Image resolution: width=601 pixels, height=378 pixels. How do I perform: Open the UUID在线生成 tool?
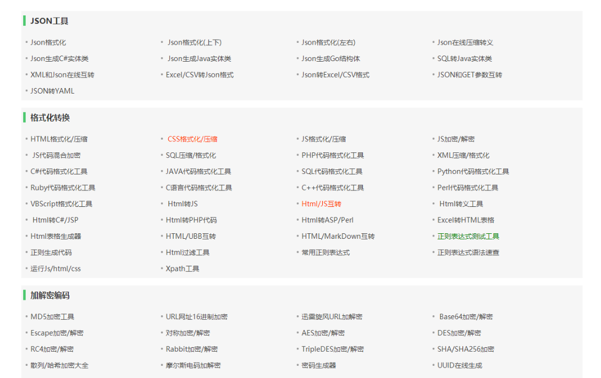click(x=458, y=365)
